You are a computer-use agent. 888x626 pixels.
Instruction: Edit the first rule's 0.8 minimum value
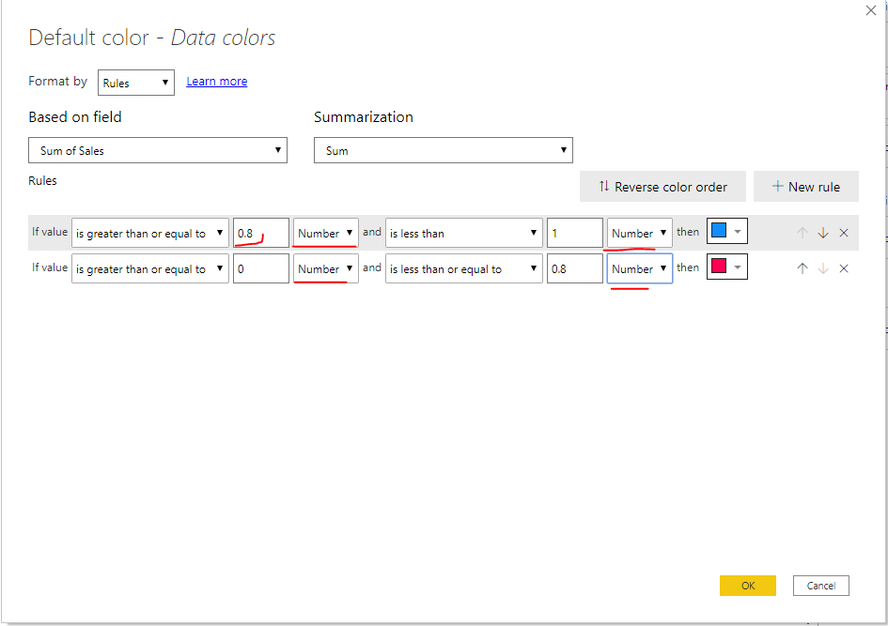pyautogui.click(x=261, y=233)
